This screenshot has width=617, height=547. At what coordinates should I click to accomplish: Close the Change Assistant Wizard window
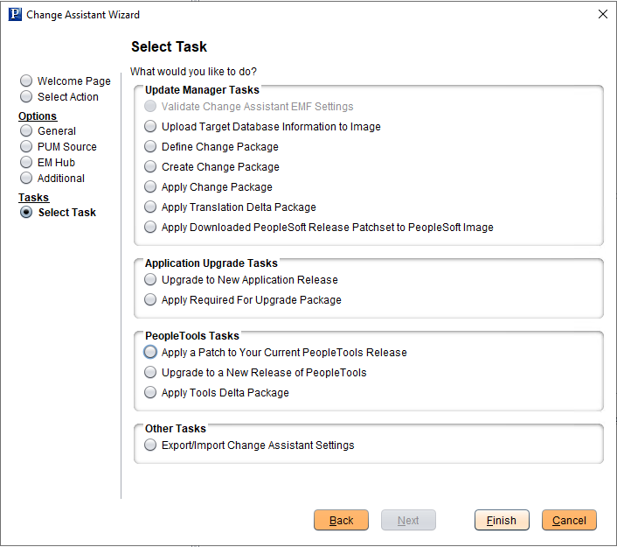click(602, 14)
